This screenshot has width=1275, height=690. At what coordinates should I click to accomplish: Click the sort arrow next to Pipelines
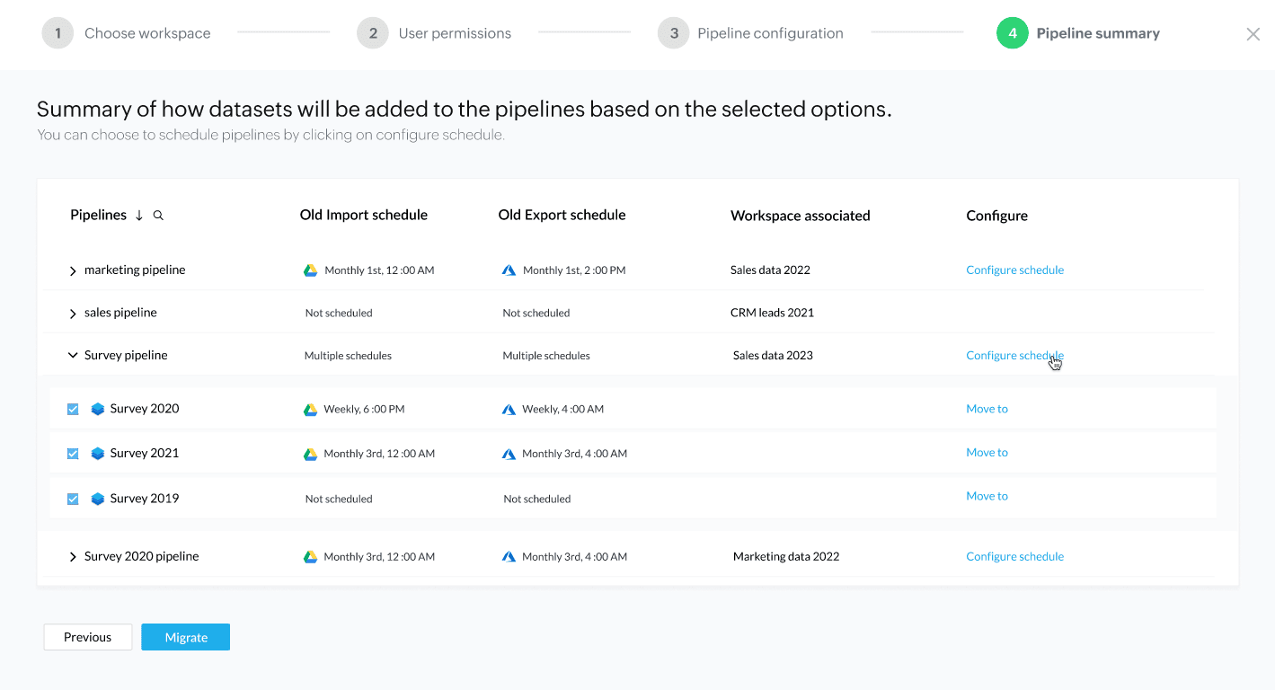point(139,216)
